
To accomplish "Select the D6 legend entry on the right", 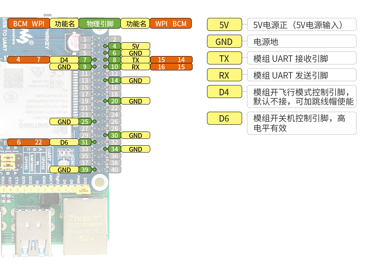I will 224,118.
